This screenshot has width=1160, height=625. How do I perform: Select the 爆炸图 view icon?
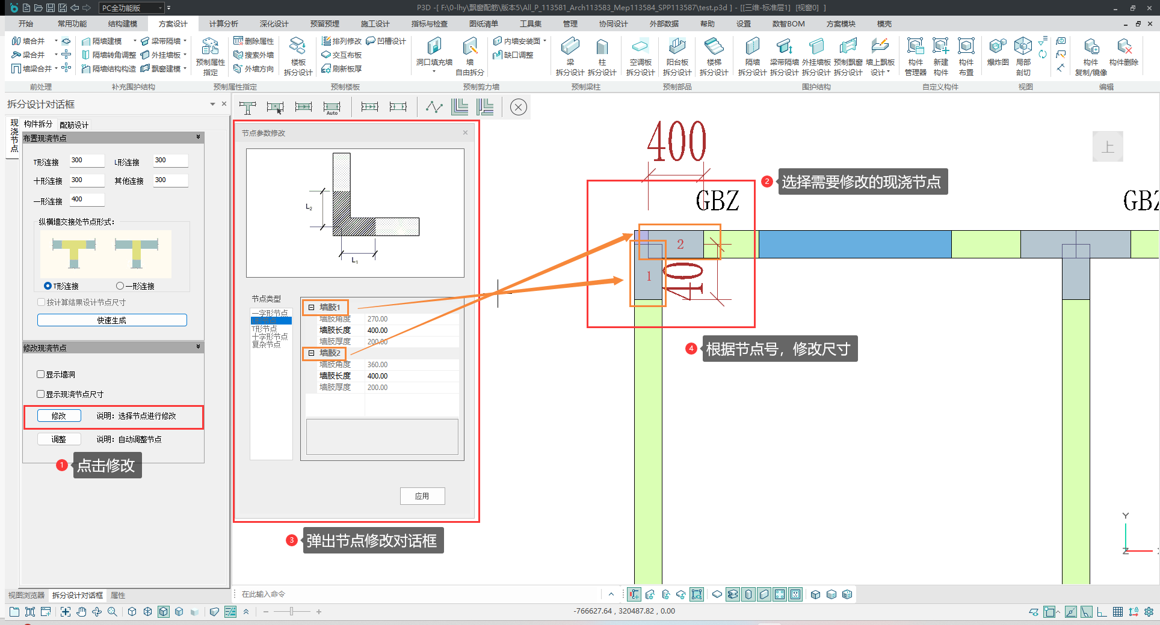998,51
